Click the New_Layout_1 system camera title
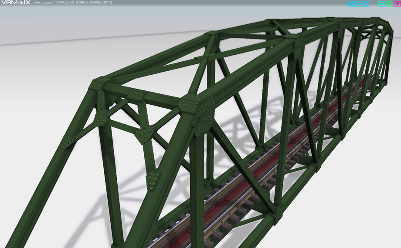Image resolution: width=401 pixels, height=248 pixels. pos(54,3)
